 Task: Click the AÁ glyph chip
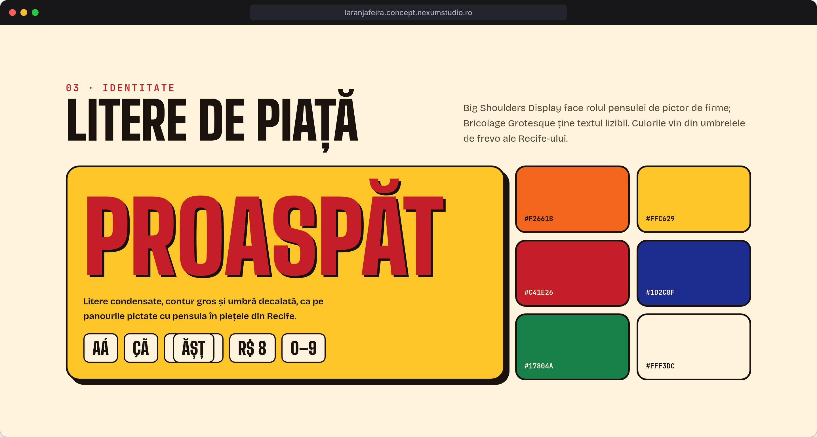click(100, 348)
